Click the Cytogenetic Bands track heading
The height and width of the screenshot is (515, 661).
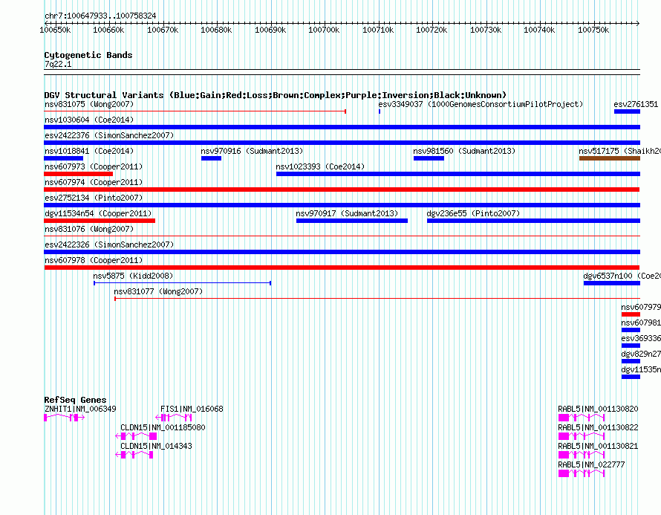pos(88,55)
